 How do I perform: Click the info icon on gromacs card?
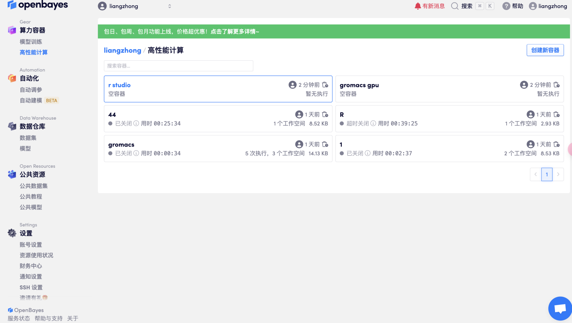[x=136, y=153]
